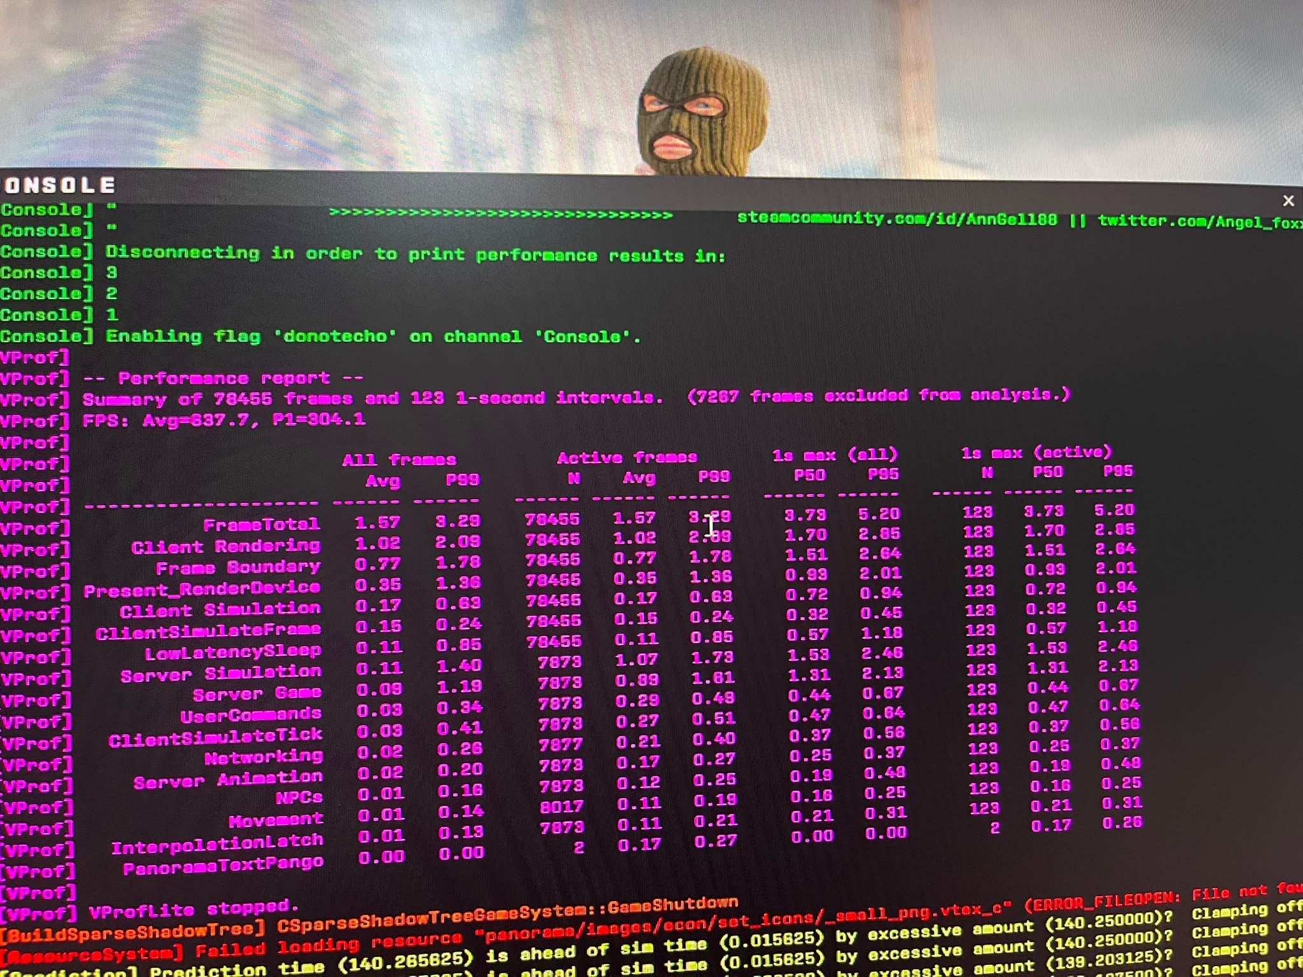
Task: Click the Movement row label
Action: (275, 821)
